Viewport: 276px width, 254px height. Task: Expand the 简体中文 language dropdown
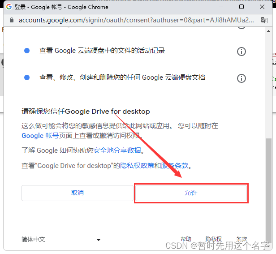pos(61,239)
